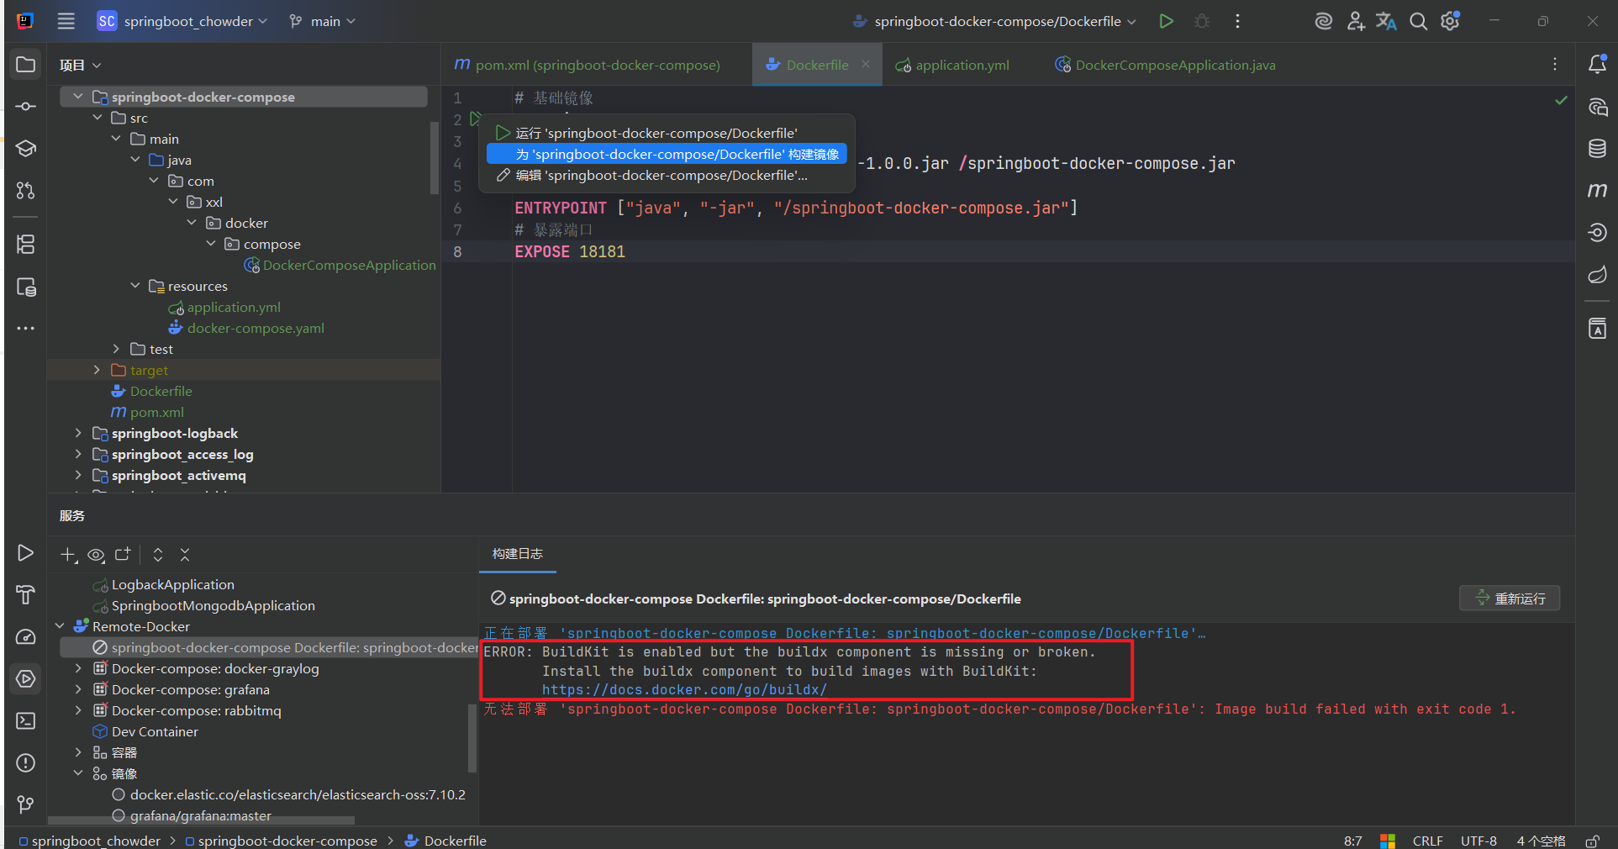The height and width of the screenshot is (849, 1618).
Task: Switch to DockerComposeApplication.java tab
Action: pos(1166,65)
